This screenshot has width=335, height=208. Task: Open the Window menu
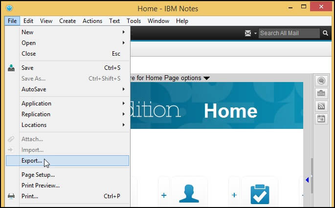(x=158, y=21)
